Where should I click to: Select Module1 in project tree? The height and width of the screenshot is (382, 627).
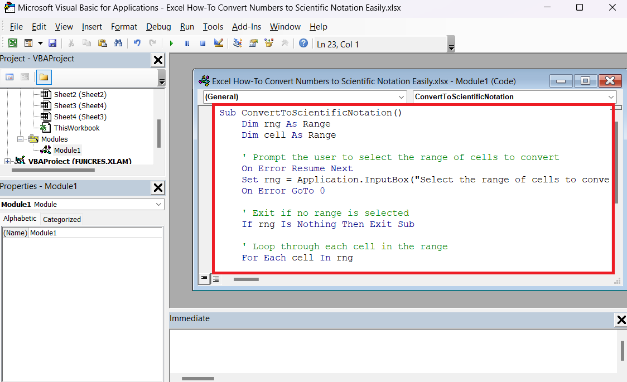tap(67, 150)
